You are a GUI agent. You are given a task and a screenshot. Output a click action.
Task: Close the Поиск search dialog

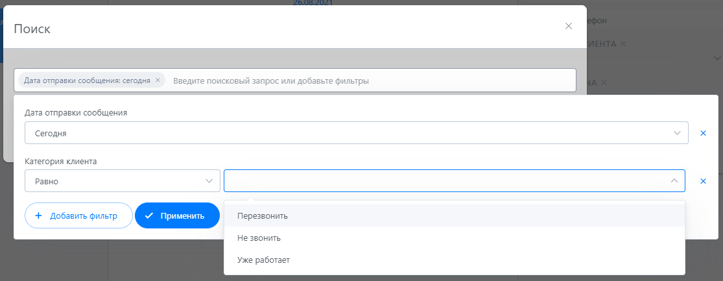pos(569,26)
